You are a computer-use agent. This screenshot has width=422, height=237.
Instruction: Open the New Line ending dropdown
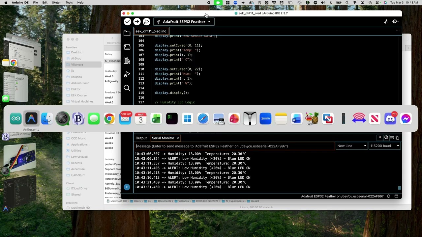click(352, 146)
